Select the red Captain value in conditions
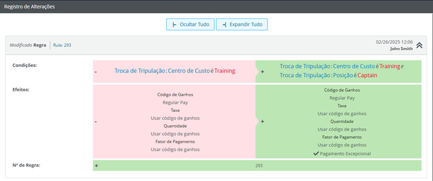Viewport: 433px width, 181px height. 367,75
